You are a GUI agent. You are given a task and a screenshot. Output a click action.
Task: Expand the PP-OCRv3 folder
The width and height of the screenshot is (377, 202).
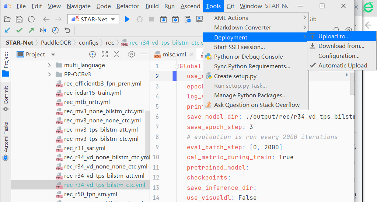pos(50,74)
